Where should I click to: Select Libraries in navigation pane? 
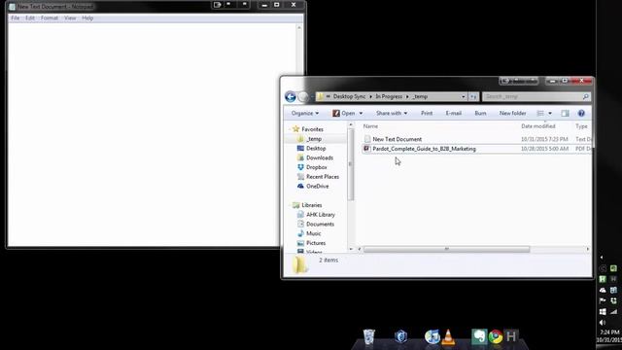click(312, 205)
